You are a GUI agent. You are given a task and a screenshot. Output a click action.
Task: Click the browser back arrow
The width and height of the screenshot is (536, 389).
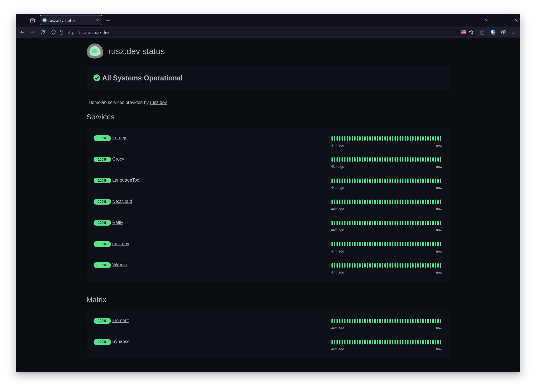click(x=22, y=33)
